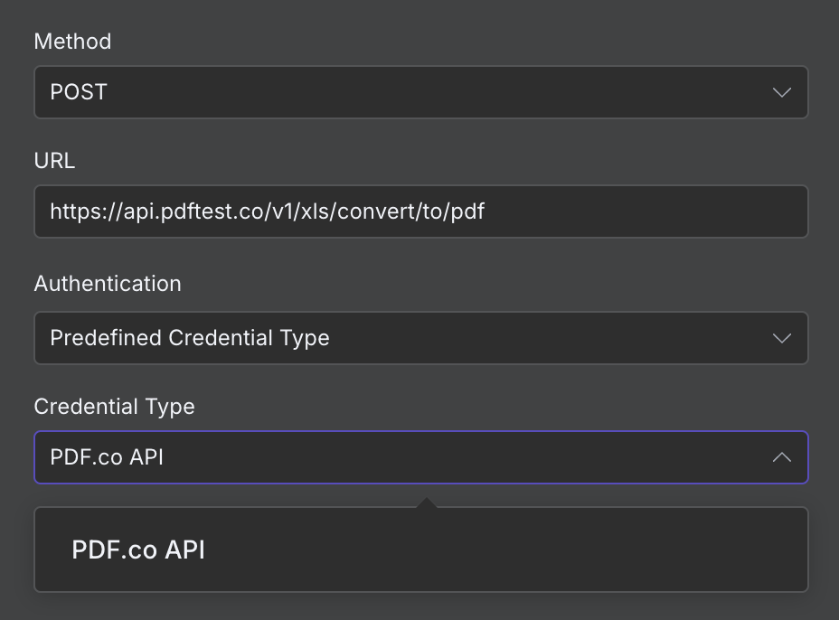Click the Credential Type label
Image resolution: width=839 pixels, height=620 pixels.
click(x=114, y=407)
